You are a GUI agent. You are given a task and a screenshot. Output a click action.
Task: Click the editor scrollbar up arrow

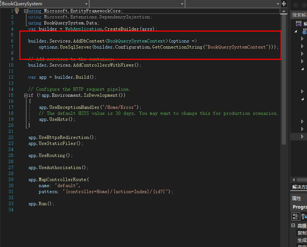(x=284, y=11)
